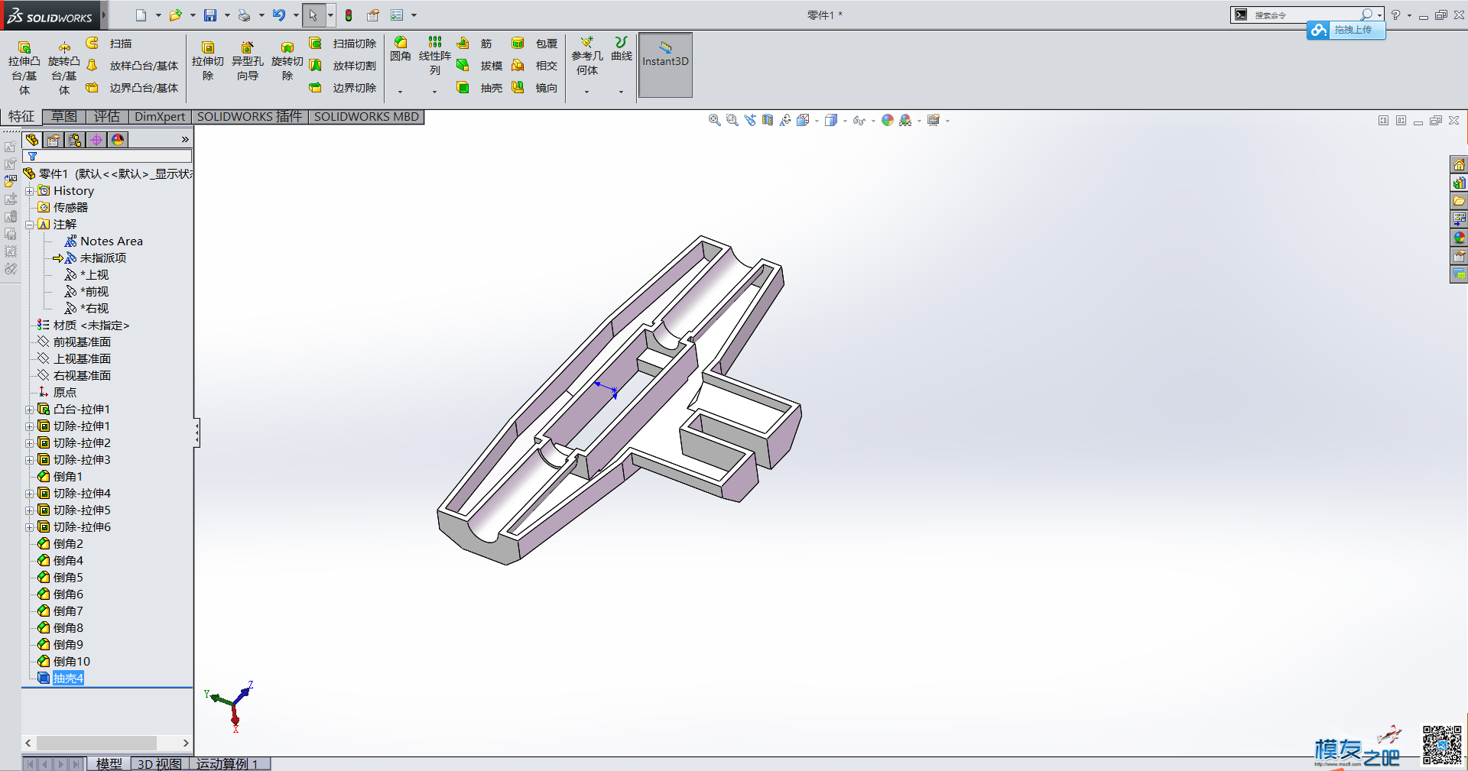Image resolution: width=1468 pixels, height=771 pixels.
Task: Click the Draft (拔模) tool
Action: (479, 66)
